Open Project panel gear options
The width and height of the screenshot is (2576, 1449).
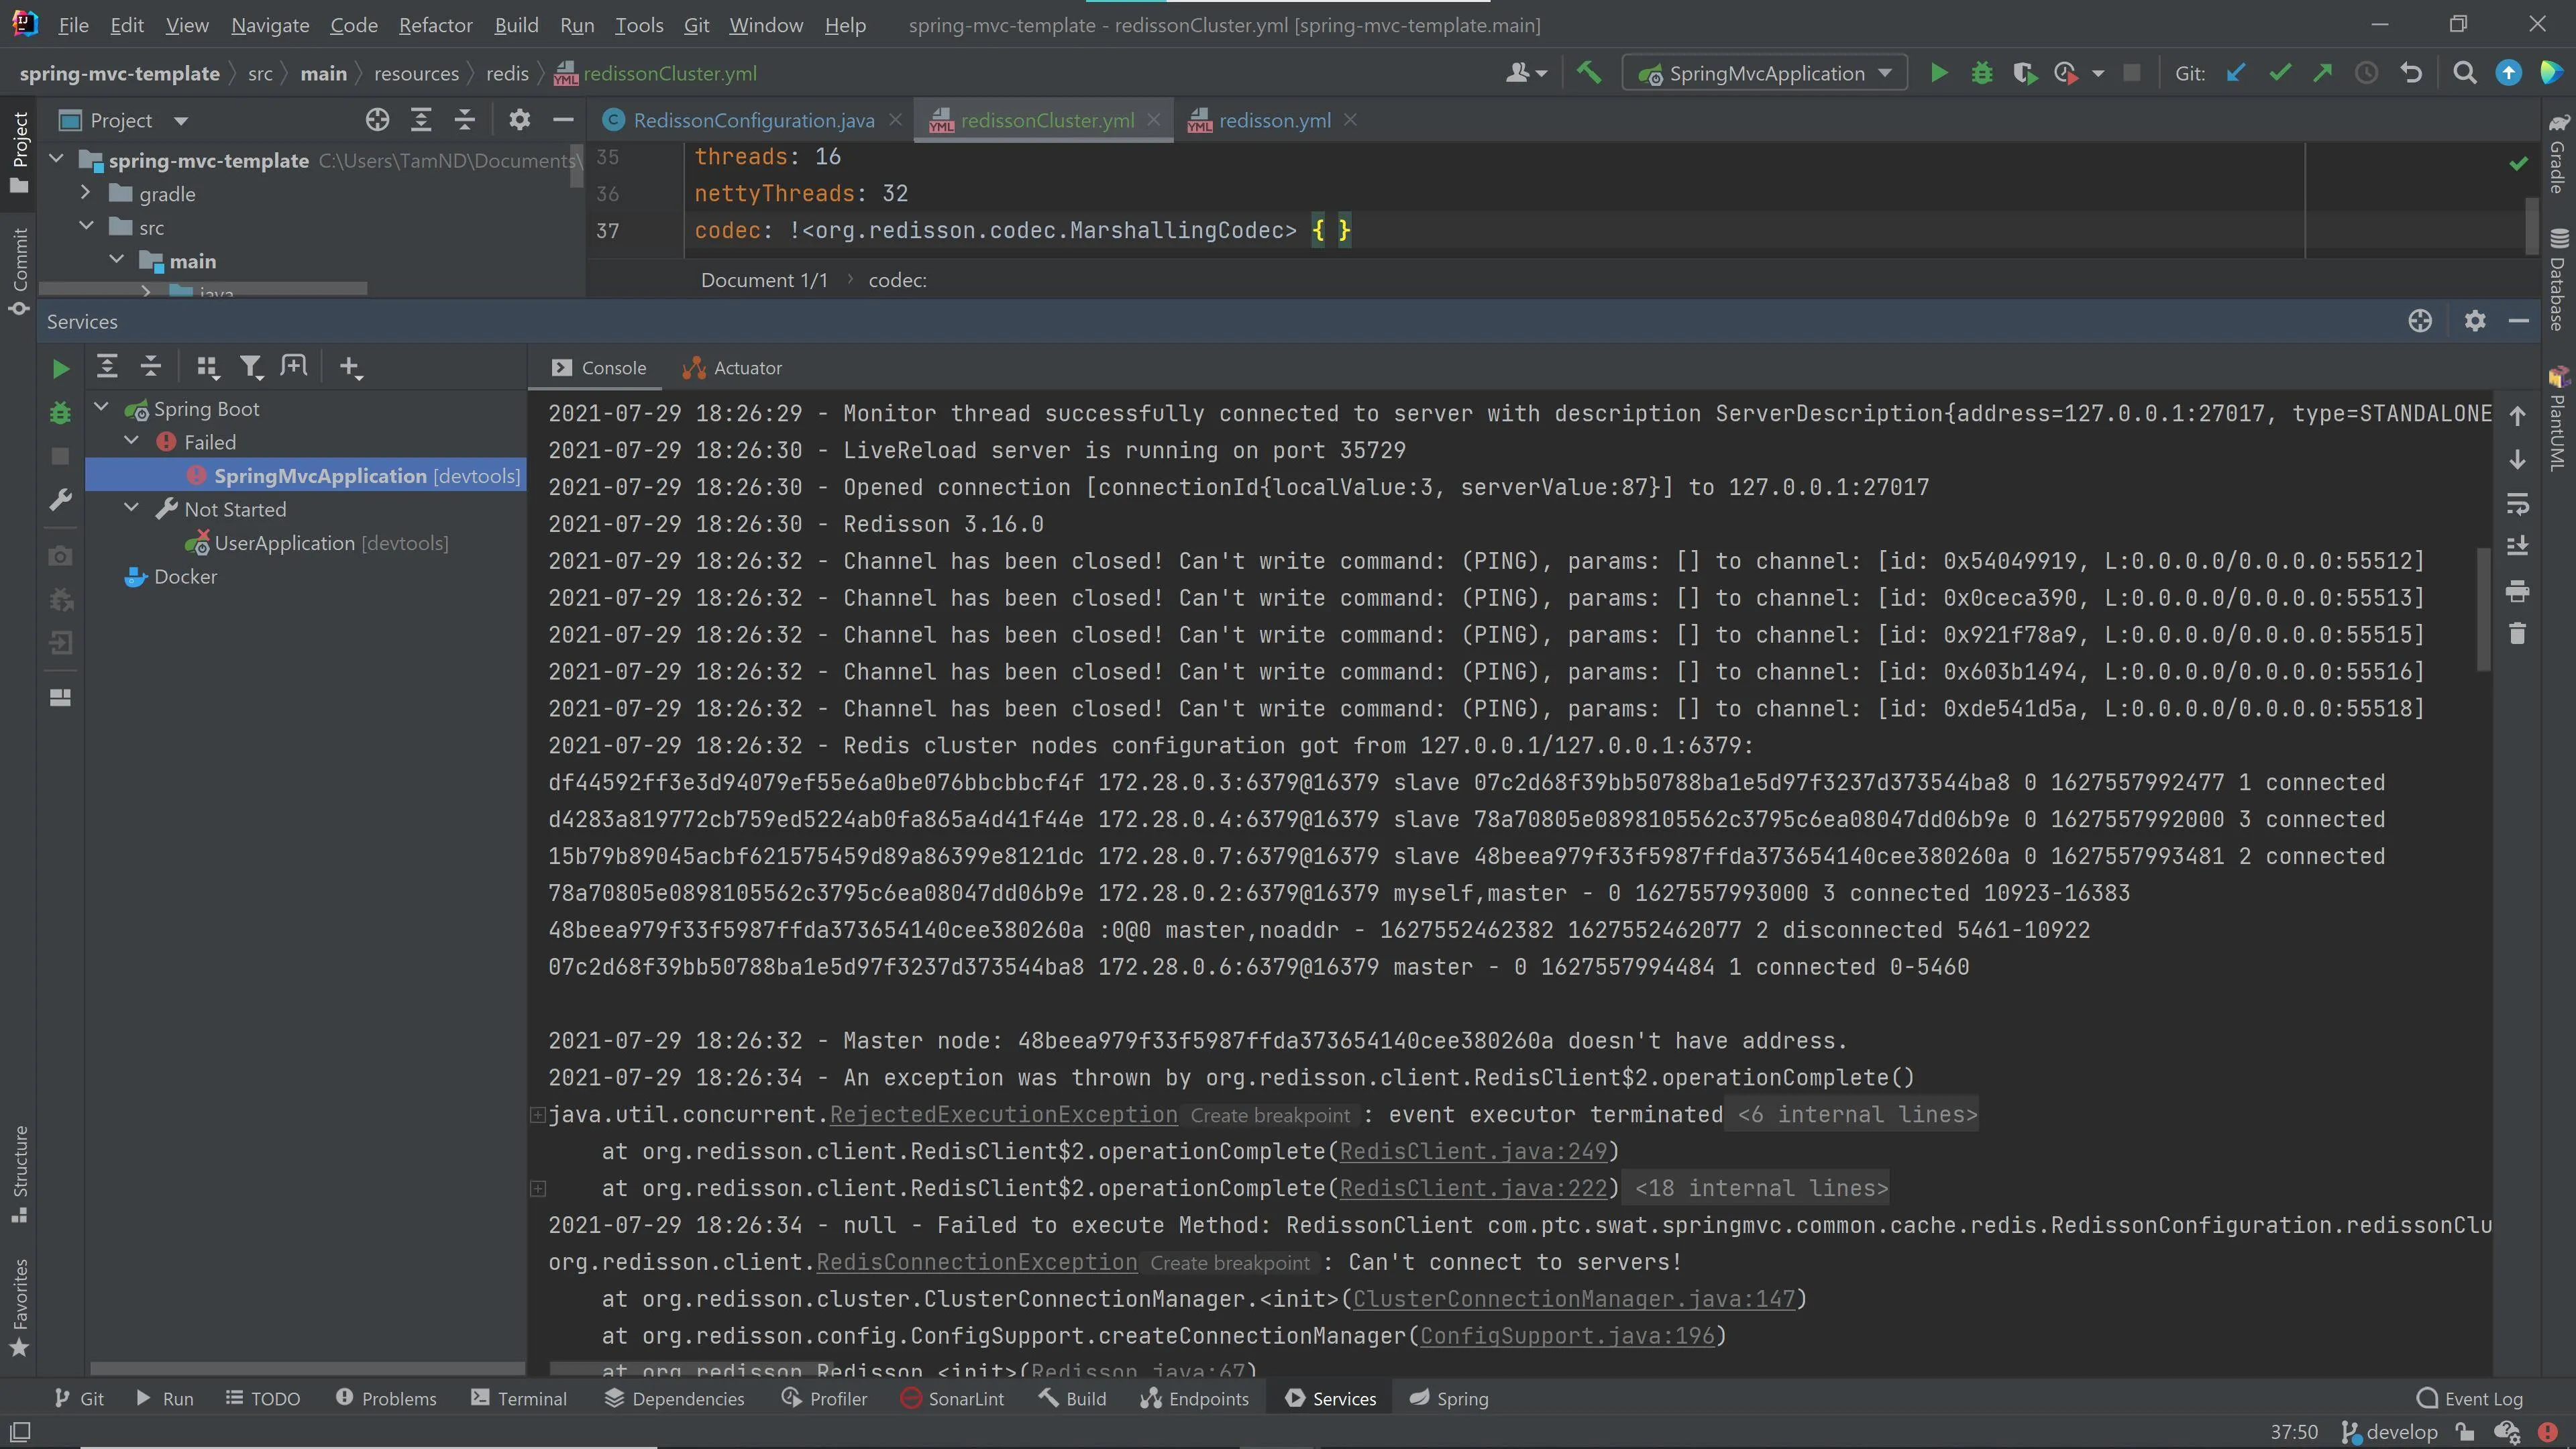[x=519, y=120]
